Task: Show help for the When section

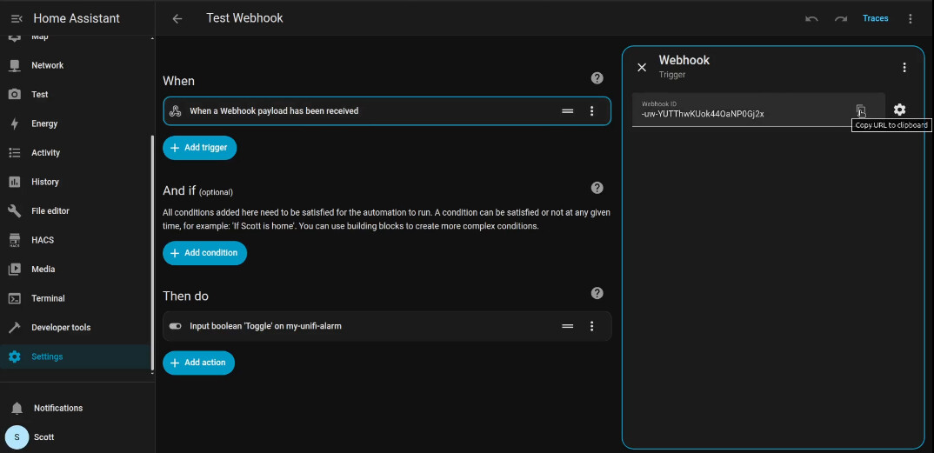Action: coord(597,78)
